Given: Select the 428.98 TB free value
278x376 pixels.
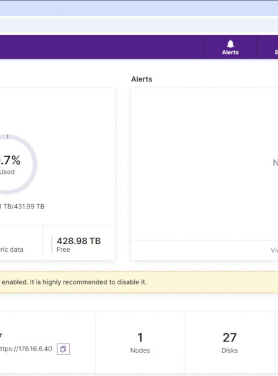Looking at the screenshot, I should tap(79, 241).
